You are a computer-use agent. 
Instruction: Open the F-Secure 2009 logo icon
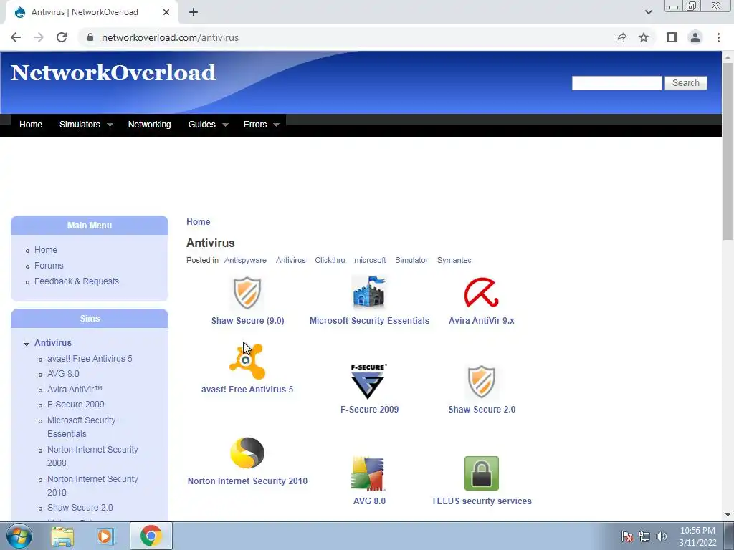[369, 382]
